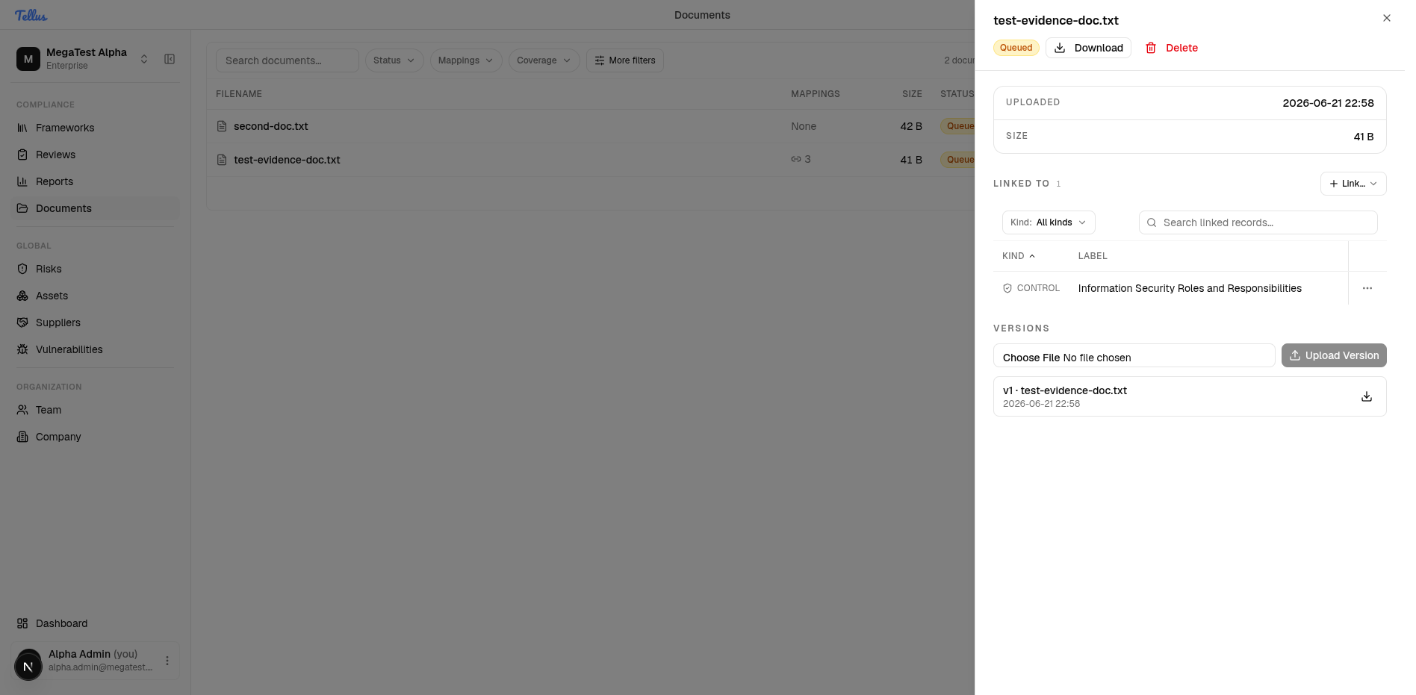Open the Status filter dropdown

tap(394, 60)
